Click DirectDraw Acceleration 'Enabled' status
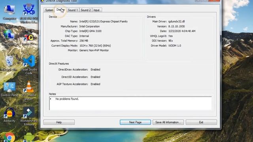The width and height of the screenshot is (253, 142). click(x=95, y=69)
